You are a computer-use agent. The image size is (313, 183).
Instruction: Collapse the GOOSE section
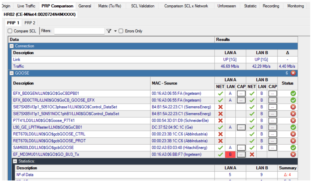coord(12,73)
